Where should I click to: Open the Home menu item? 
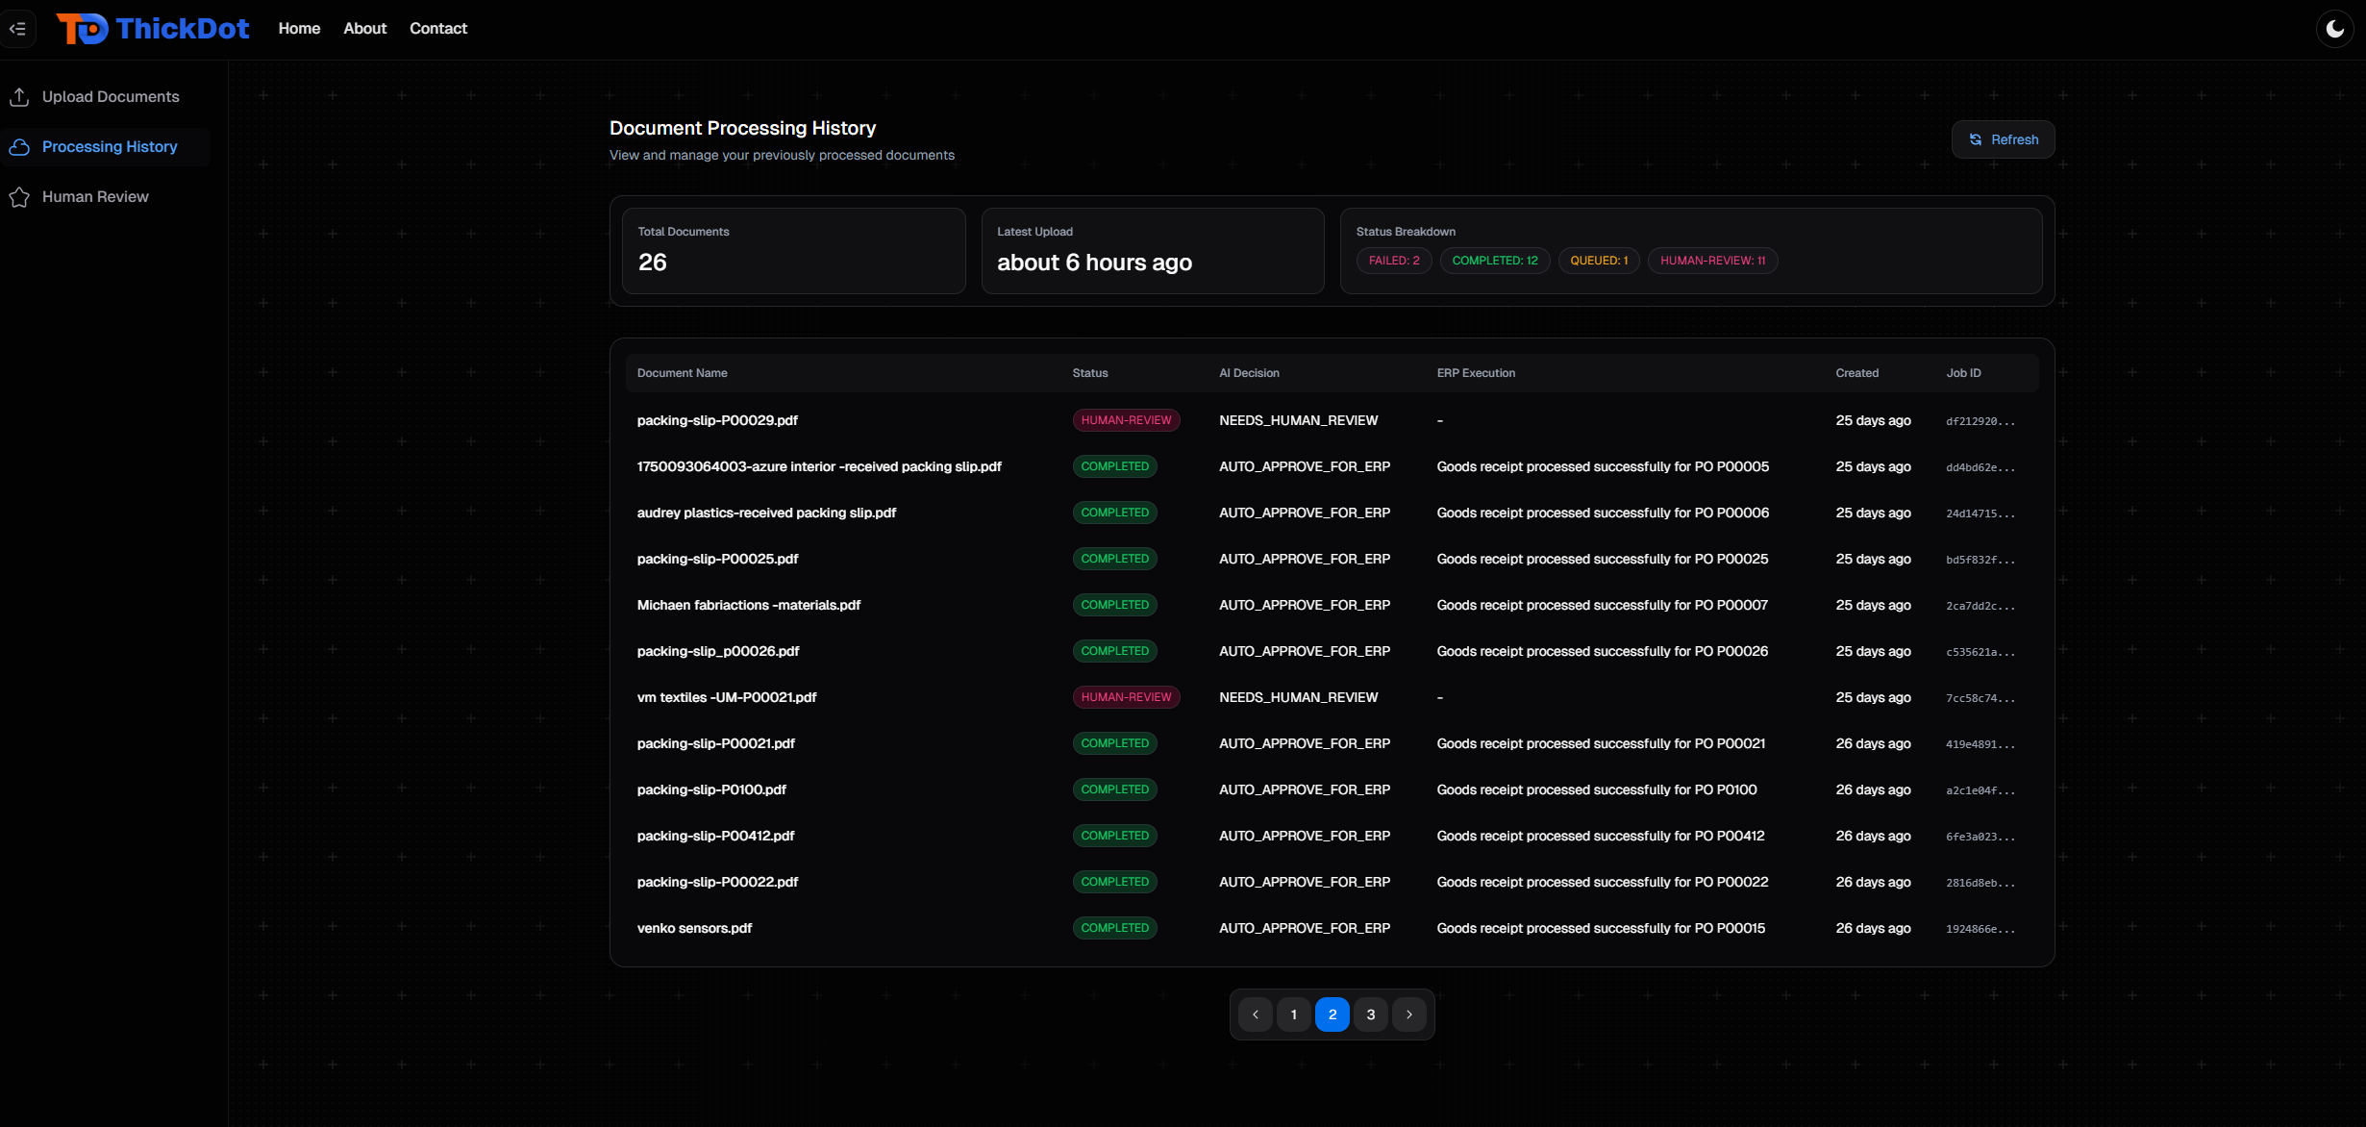click(299, 29)
